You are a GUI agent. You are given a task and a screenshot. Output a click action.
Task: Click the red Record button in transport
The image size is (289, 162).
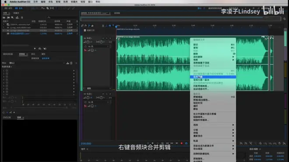pos(182,143)
